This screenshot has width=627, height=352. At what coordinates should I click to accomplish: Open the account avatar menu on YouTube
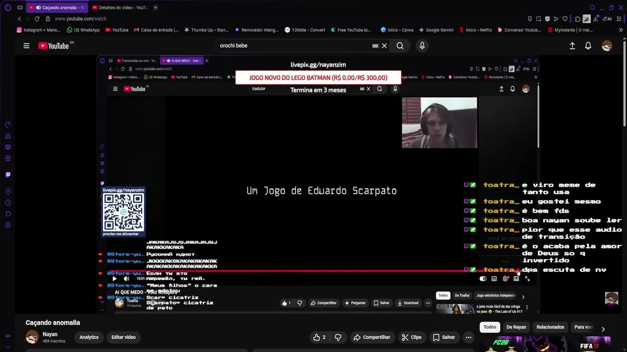[x=607, y=45]
